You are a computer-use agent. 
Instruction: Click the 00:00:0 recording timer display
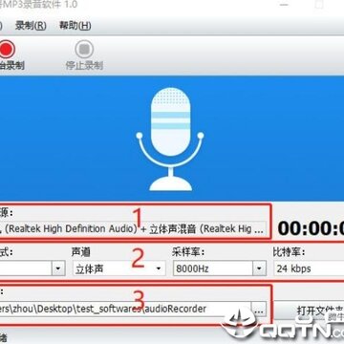tap(311, 228)
